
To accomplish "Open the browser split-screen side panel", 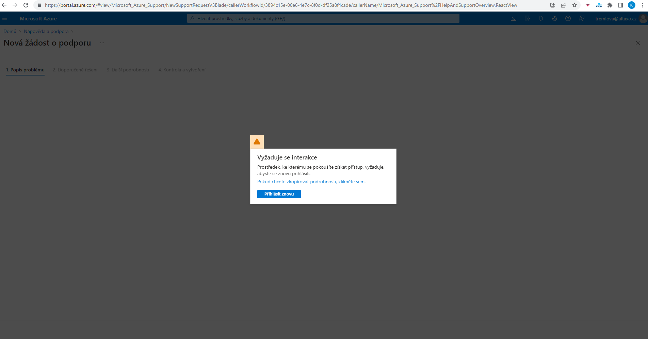I will (x=621, y=5).
